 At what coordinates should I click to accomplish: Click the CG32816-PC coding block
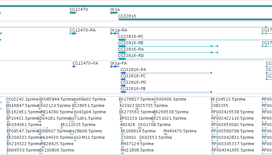pos(123,79)
